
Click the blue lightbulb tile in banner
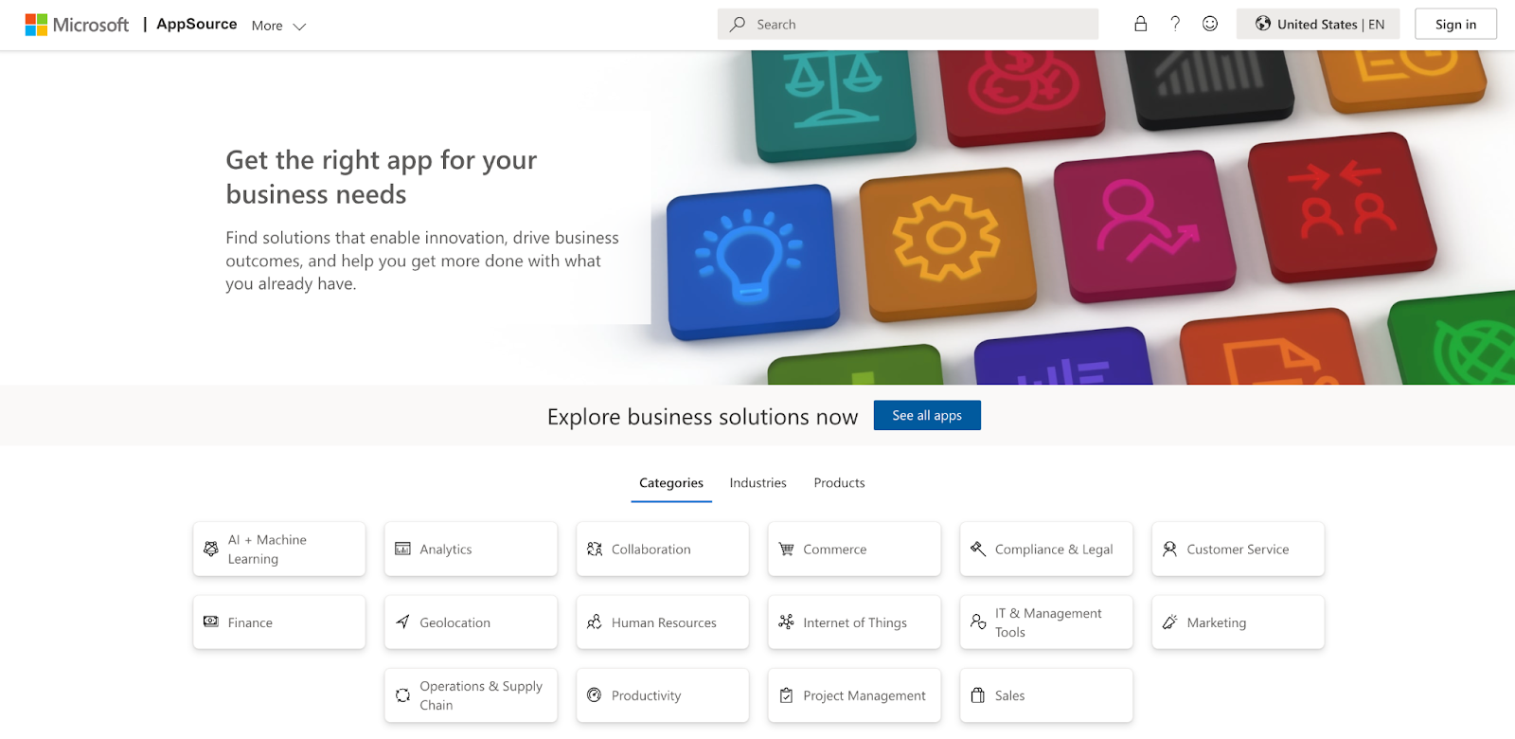click(753, 261)
